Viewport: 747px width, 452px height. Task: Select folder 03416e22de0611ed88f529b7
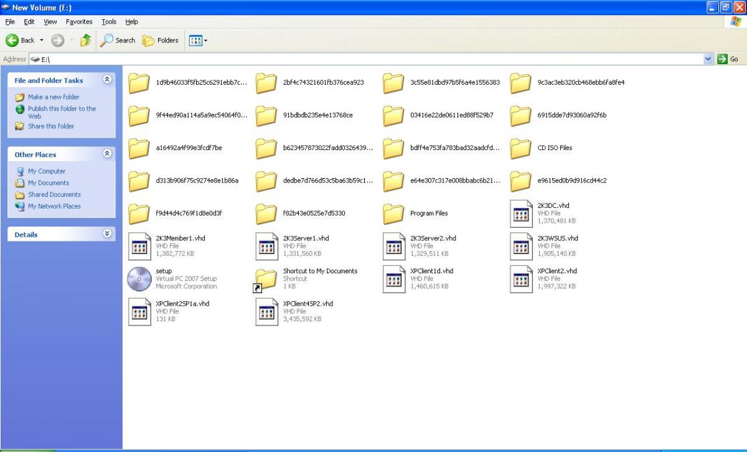393,116
